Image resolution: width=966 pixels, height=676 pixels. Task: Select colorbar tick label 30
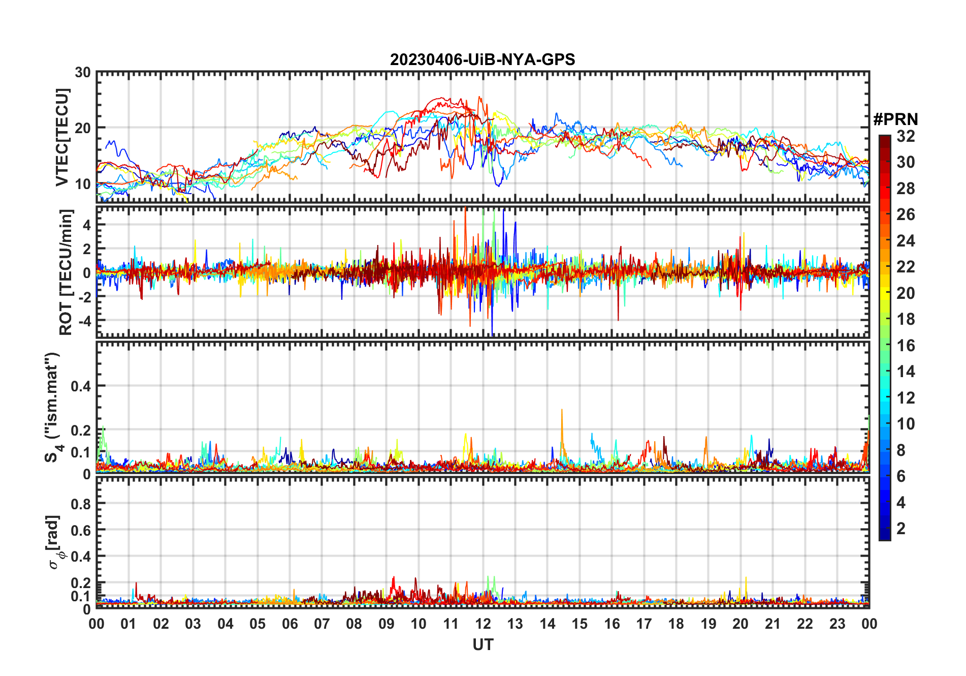(906, 162)
